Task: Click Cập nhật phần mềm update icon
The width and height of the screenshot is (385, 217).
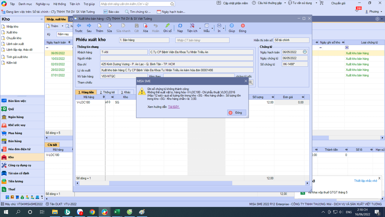Action: (219, 3)
